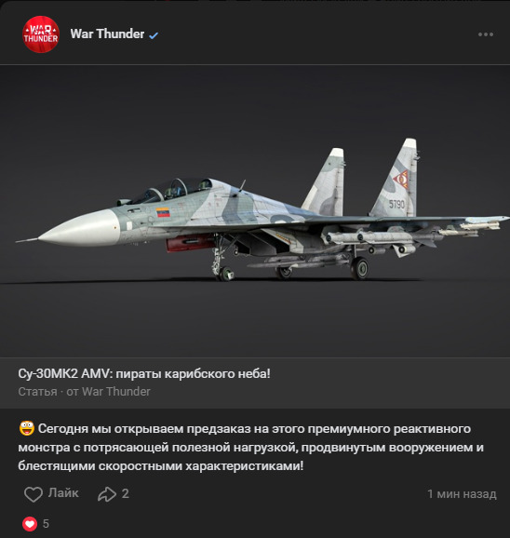Screen dimensions: 510x538
Task: Open the three-dot post options menu
Action: (x=486, y=34)
